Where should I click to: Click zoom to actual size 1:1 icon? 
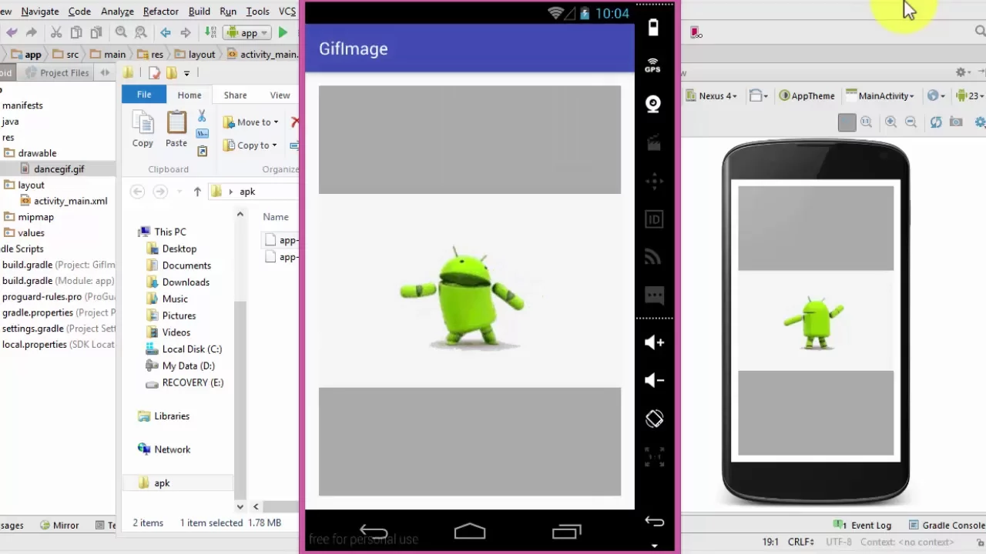coord(867,122)
